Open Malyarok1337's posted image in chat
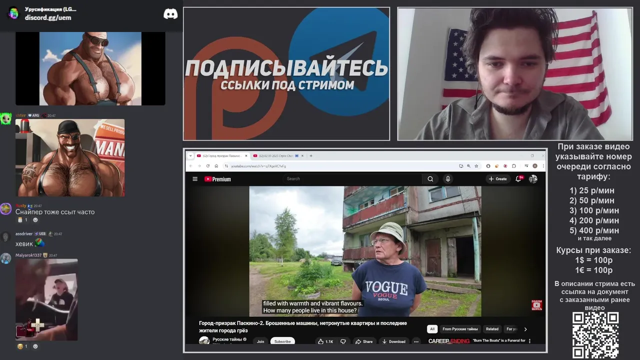The height and width of the screenshot is (360, 640). coord(46,299)
